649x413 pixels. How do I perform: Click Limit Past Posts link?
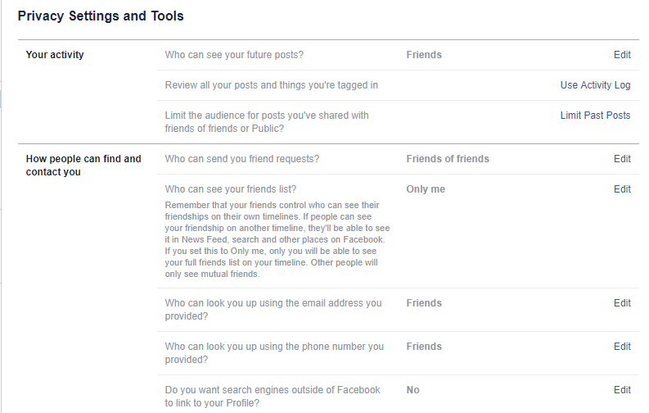point(595,116)
